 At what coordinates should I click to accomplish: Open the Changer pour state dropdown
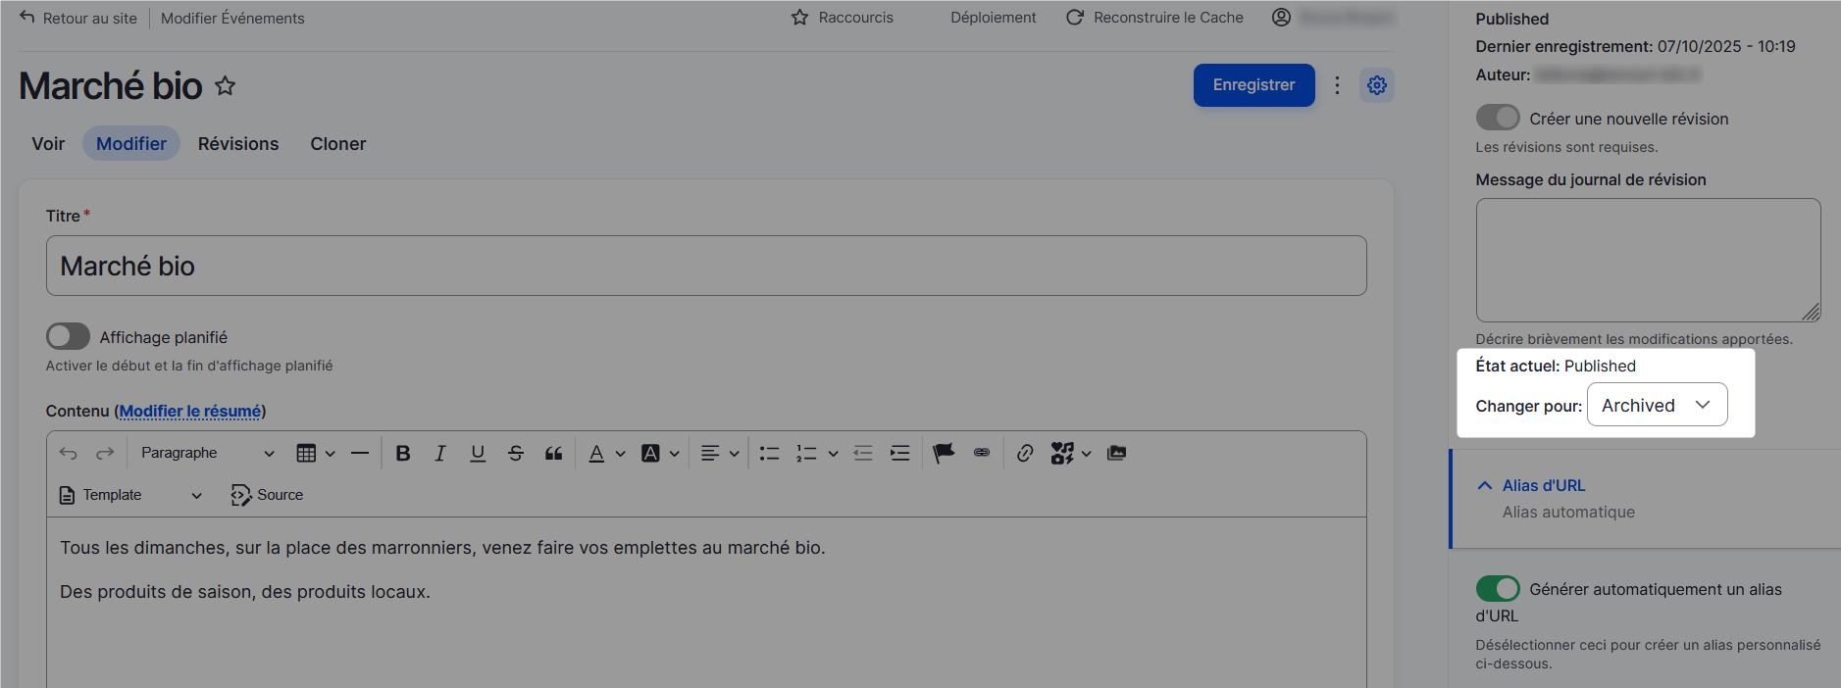pyautogui.click(x=1656, y=405)
